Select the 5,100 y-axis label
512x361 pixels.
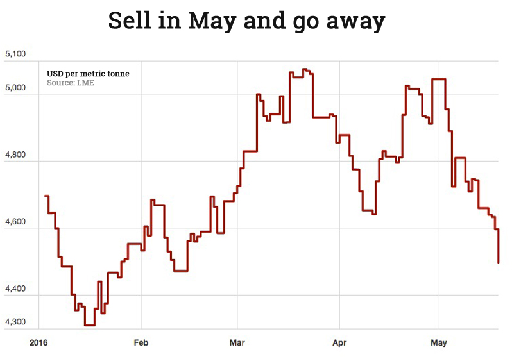(x=15, y=55)
